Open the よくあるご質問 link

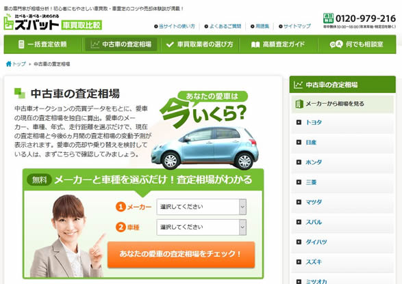coord(225,27)
